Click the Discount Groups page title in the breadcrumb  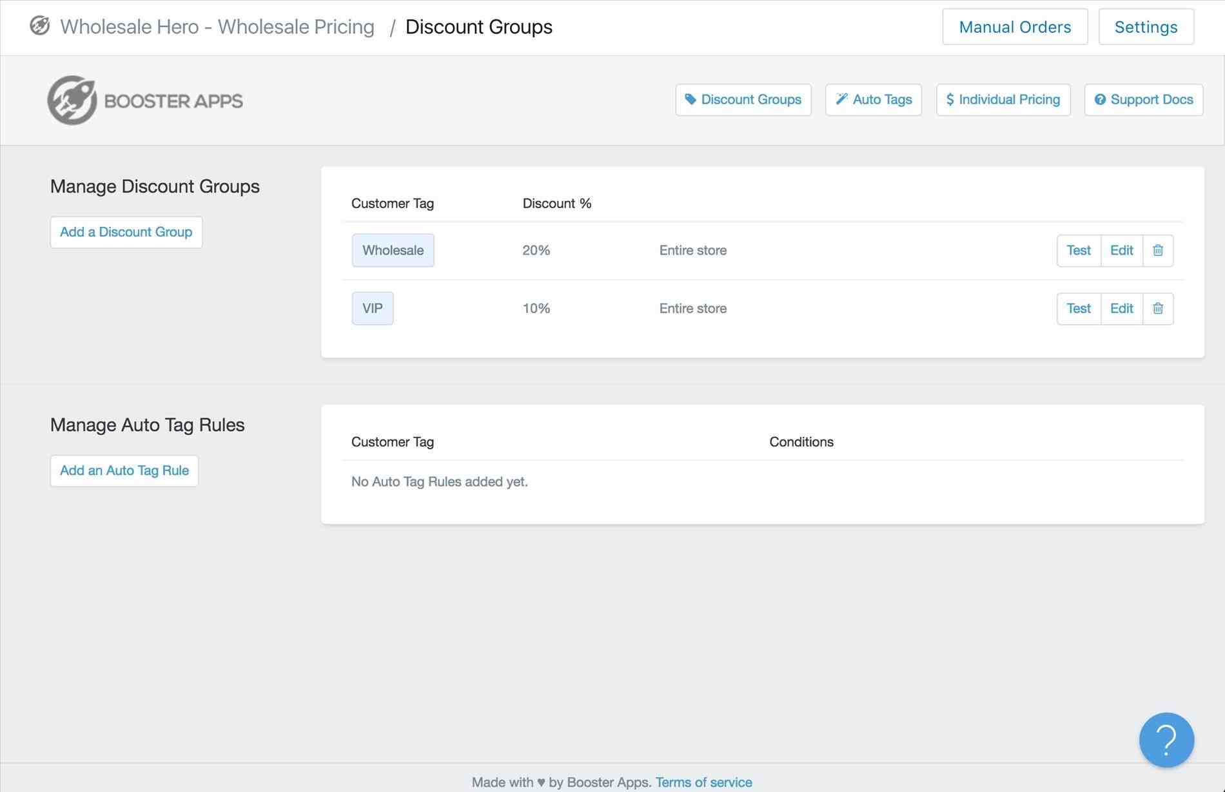click(479, 26)
